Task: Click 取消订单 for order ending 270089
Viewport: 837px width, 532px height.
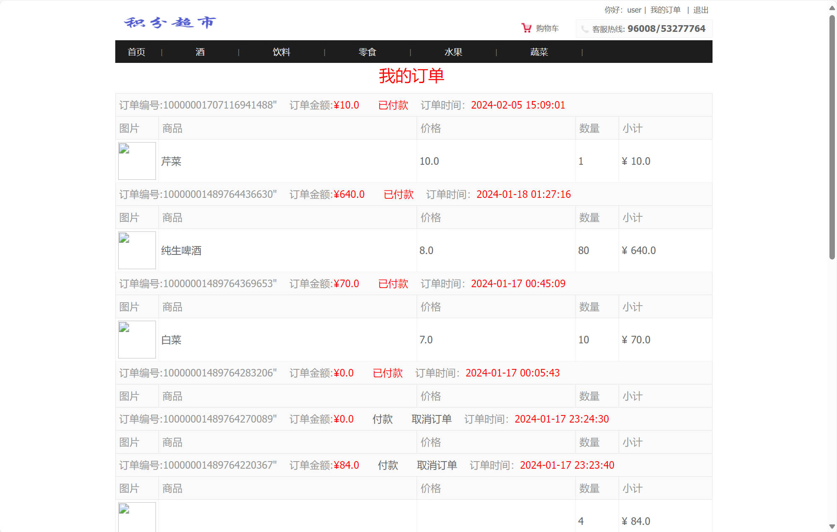Action: (x=431, y=419)
